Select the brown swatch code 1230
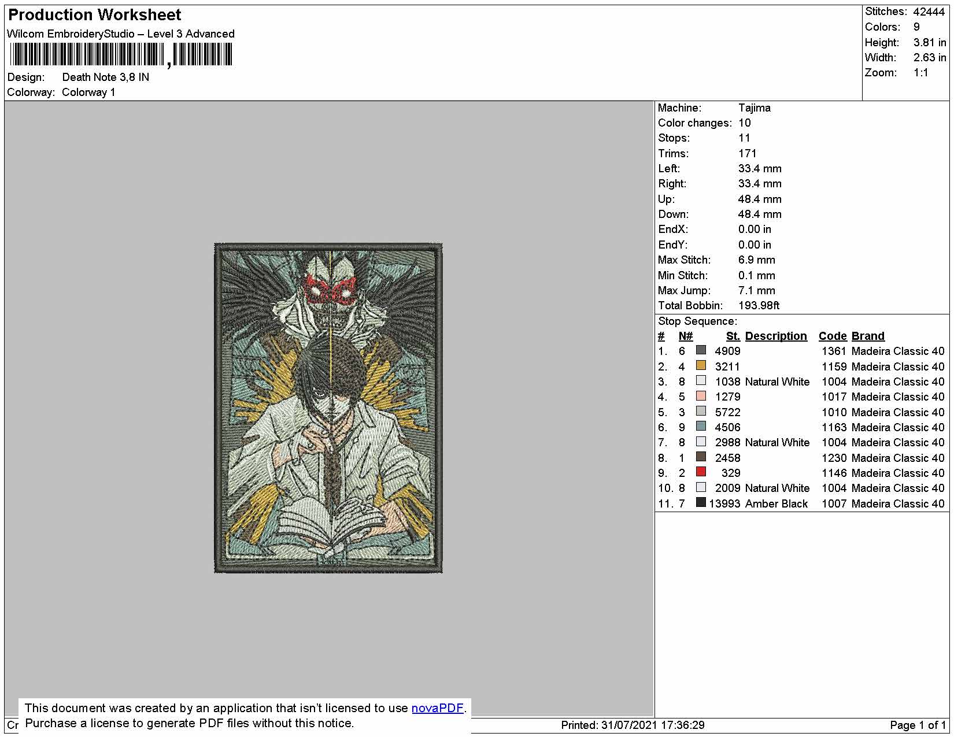954x737 pixels. tap(701, 457)
